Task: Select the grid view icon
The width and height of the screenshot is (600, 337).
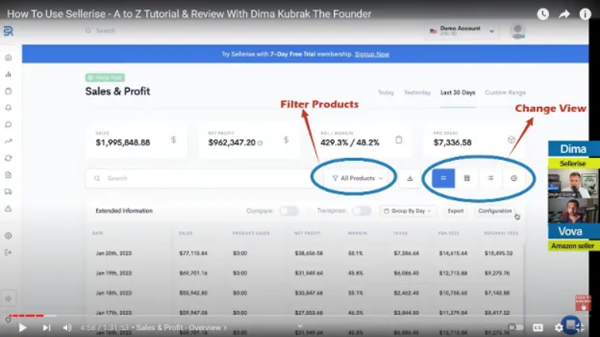Action: (467, 178)
